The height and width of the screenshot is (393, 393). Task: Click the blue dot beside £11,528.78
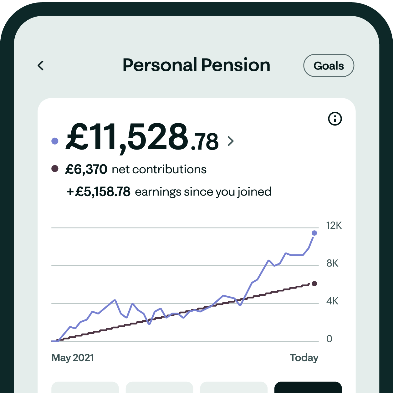pos(55,141)
